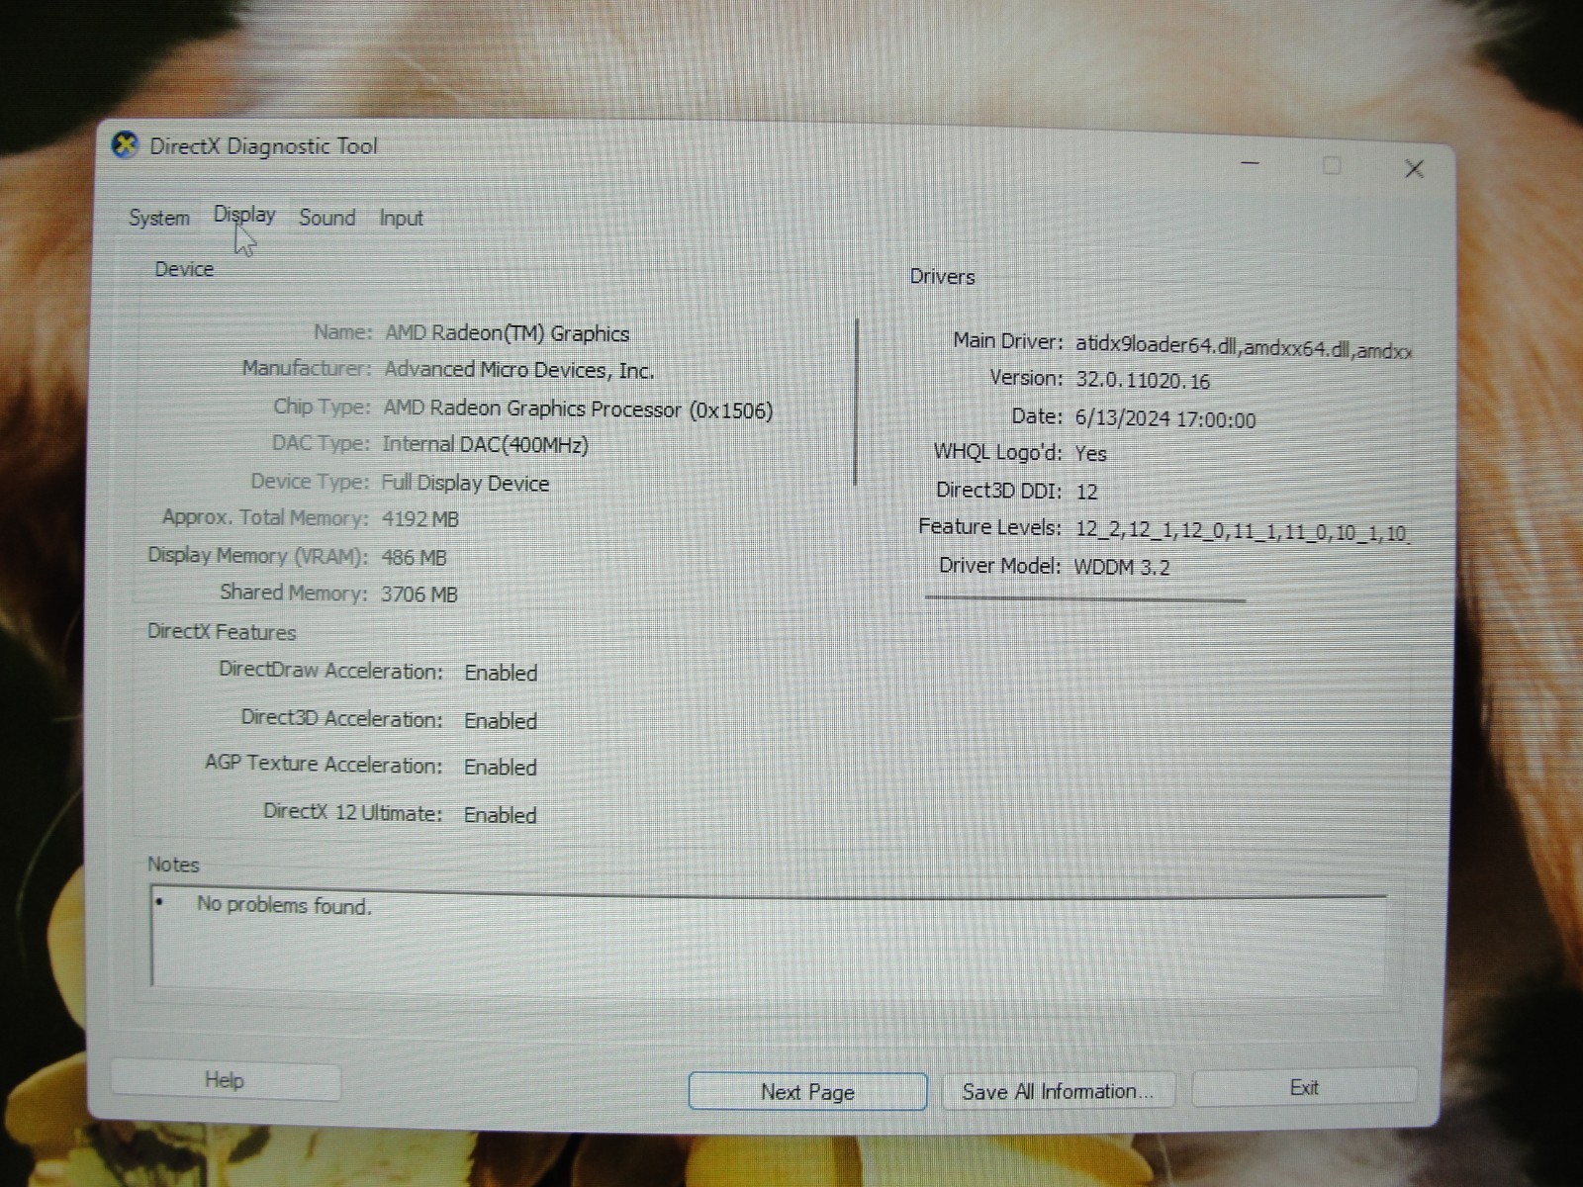Click the 'Device' group heading
Screen dimensions: 1583x1187
184,269
